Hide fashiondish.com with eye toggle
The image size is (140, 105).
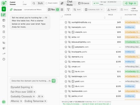[69, 91]
